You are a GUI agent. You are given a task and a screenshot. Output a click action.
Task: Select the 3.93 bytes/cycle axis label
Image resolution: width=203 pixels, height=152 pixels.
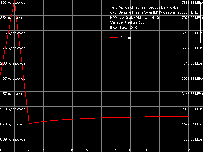(13, 3)
